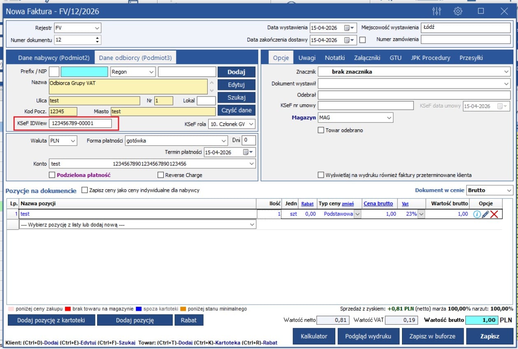The height and width of the screenshot is (349, 518).
Task: Open the sliders settings icon in title bar
Action: 437,11
